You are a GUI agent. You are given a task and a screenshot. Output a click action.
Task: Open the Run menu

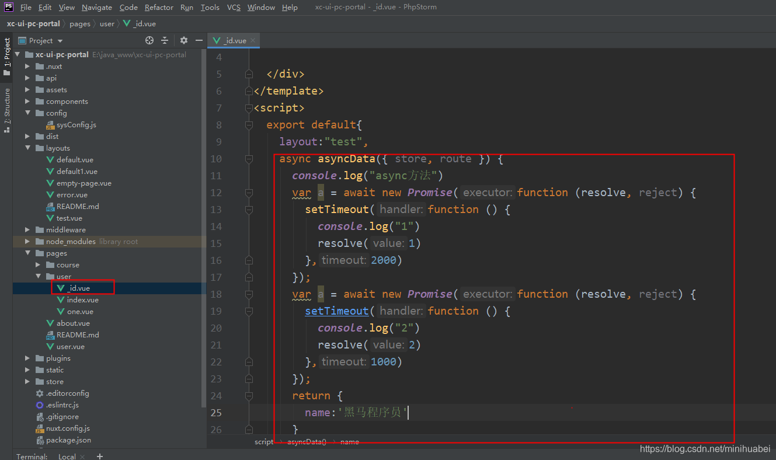tap(187, 7)
